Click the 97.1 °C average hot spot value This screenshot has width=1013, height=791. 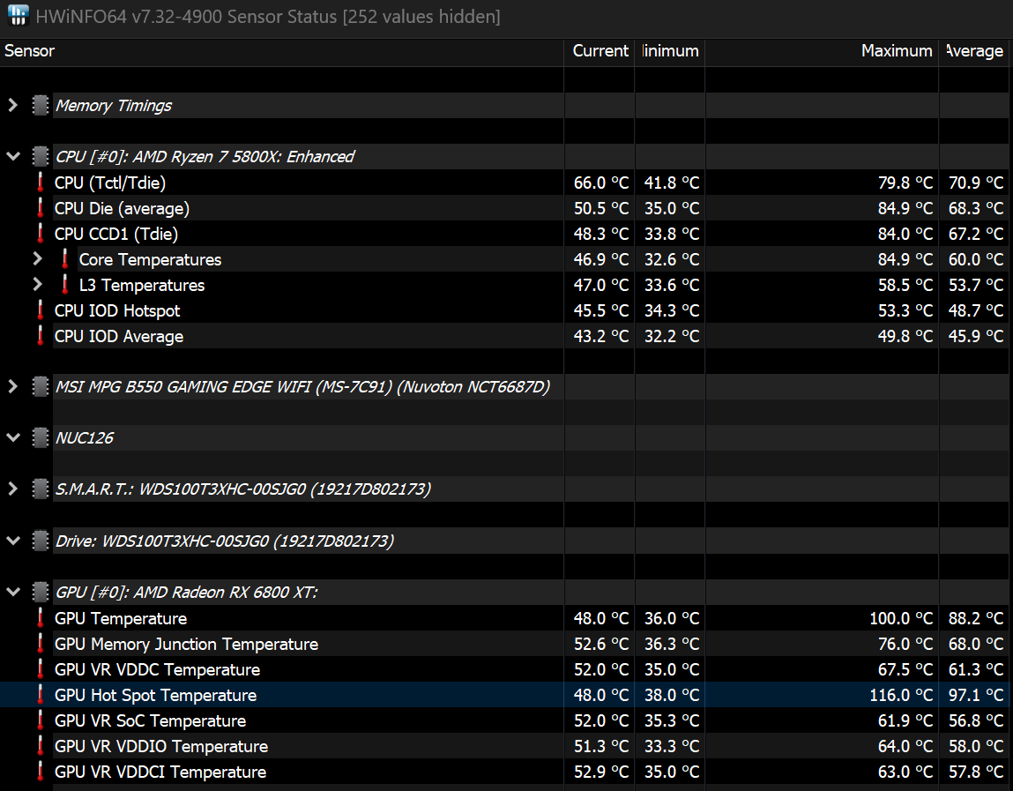(x=975, y=696)
